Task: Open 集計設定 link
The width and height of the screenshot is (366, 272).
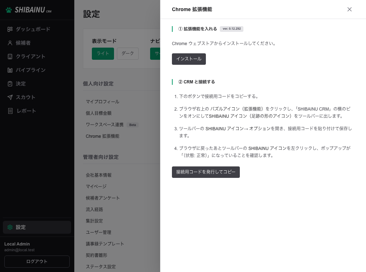Action: tap(94, 221)
